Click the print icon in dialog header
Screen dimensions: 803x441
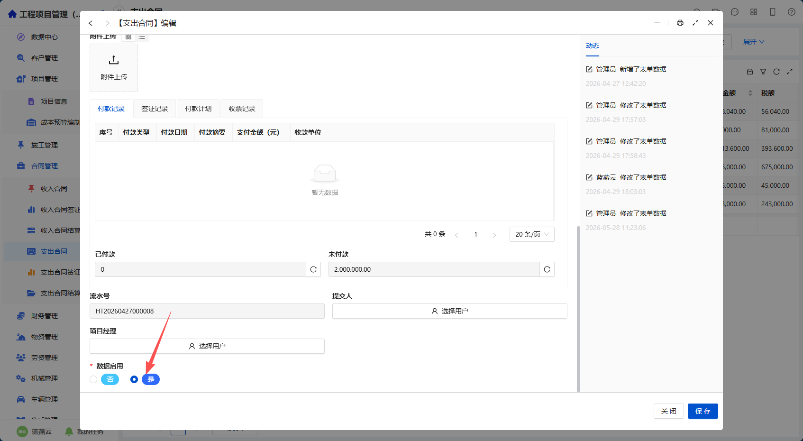(680, 23)
